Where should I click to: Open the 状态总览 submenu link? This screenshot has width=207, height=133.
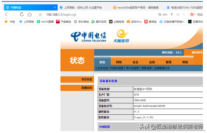pos(103,68)
